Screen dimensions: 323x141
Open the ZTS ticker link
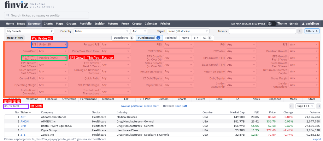point(23,135)
